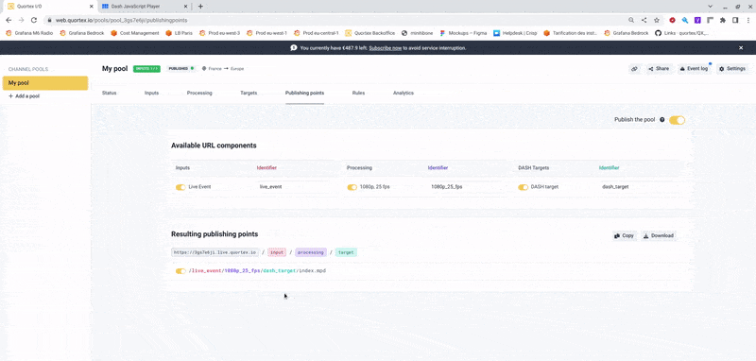
Task: Open a new browser tab
Action: (200, 7)
